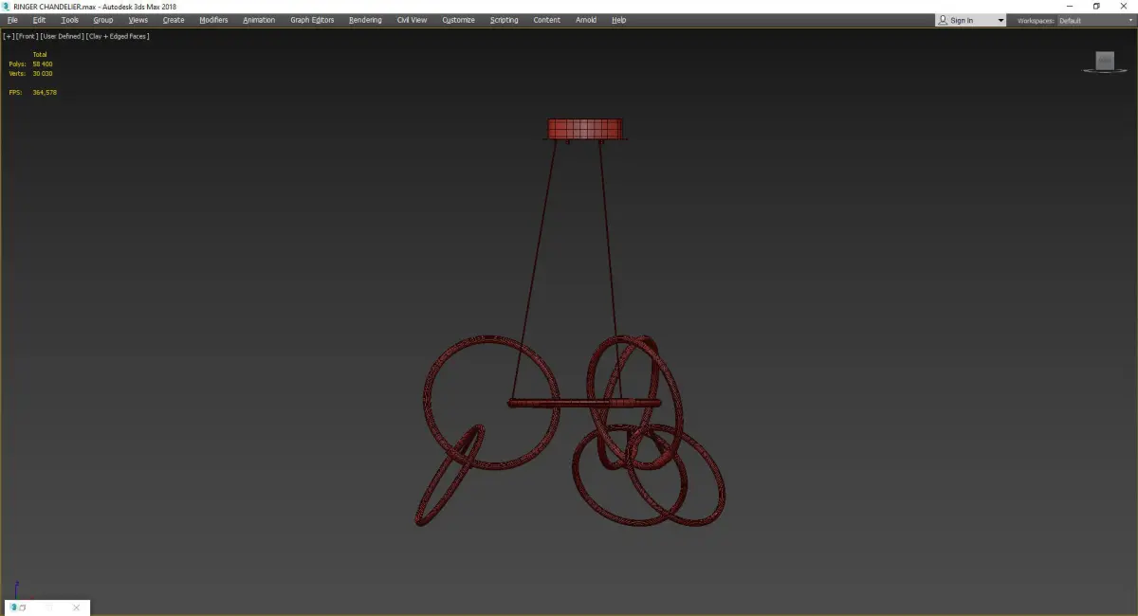Open the Edit menu

39,20
